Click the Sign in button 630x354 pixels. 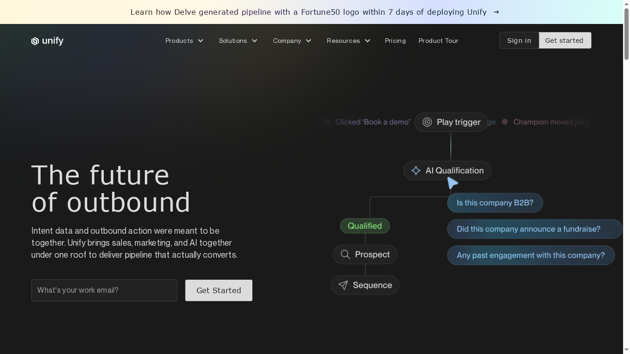[519, 41]
